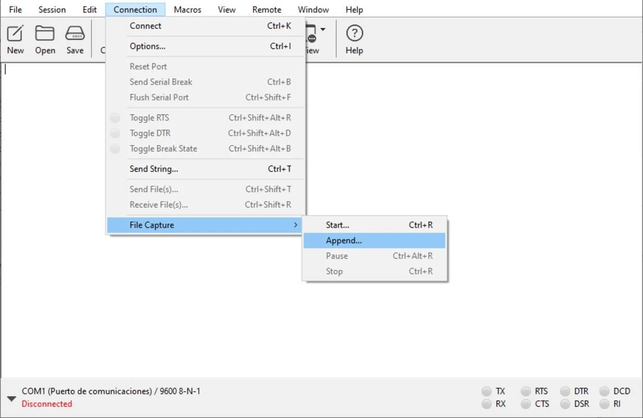Click the CTS status indicator light
The image size is (643, 418).
point(526,404)
